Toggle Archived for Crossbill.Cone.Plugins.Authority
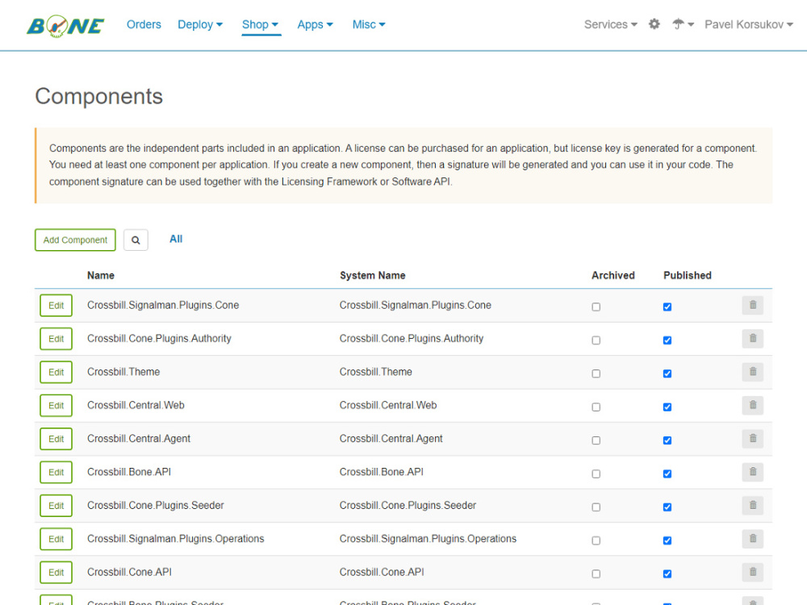Screen dimensions: 807x605 pos(596,340)
